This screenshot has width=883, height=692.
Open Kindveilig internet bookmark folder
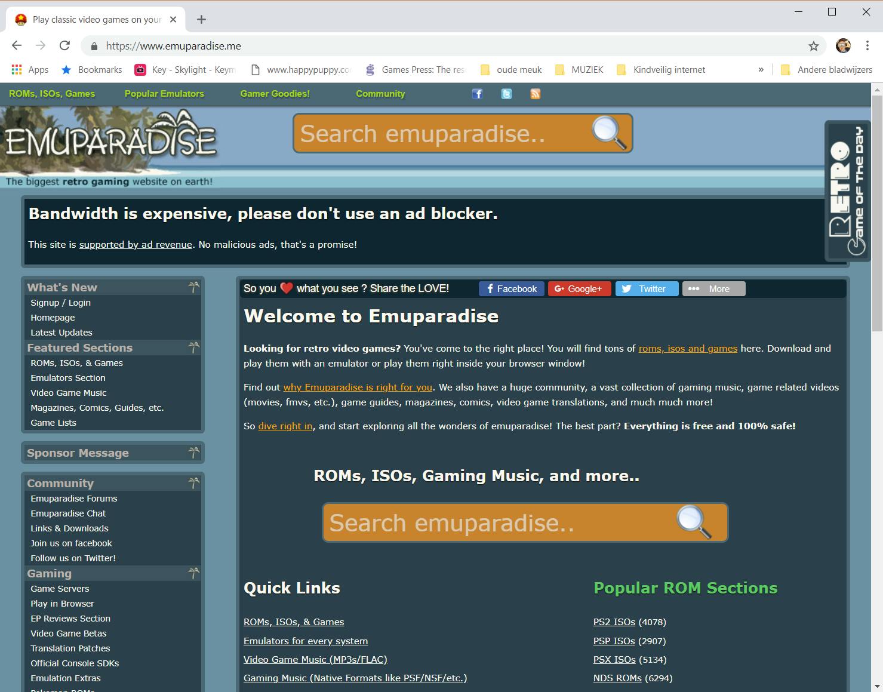pyautogui.click(x=661, y=70)
